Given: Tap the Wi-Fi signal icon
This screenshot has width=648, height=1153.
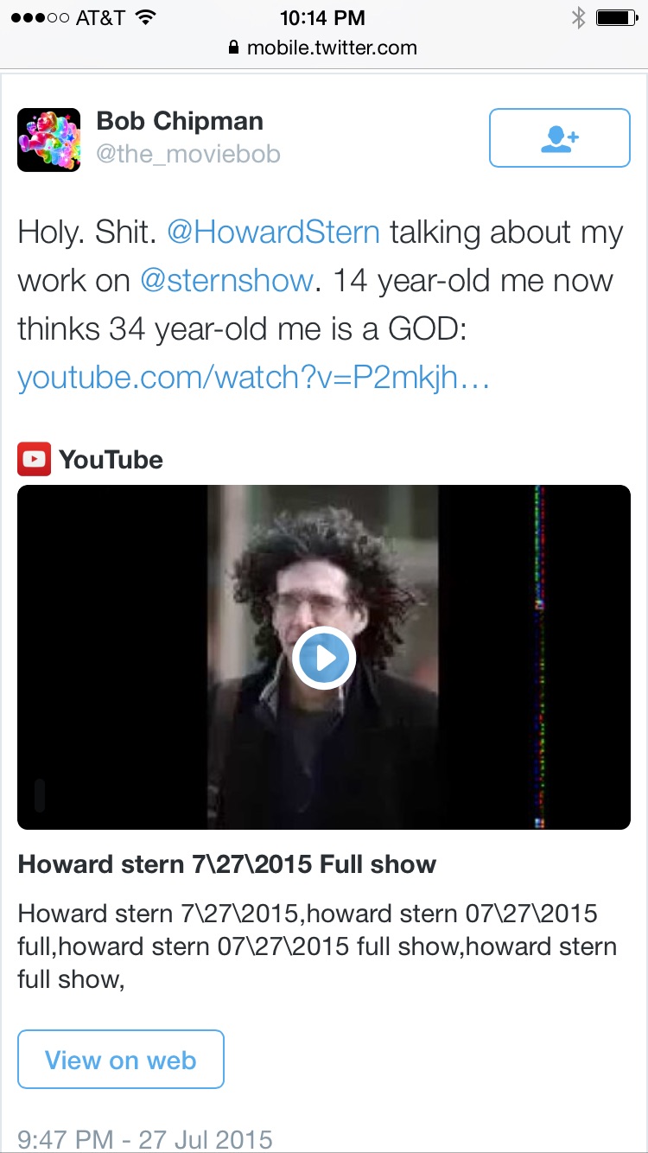Looking at the screenshot, I should click(x=146, y=17).
